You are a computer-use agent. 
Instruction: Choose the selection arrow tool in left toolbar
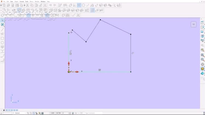pos(2,20)
